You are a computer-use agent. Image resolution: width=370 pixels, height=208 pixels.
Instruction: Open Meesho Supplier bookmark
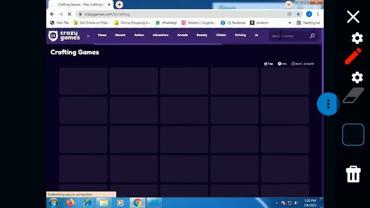click(199, 23)
